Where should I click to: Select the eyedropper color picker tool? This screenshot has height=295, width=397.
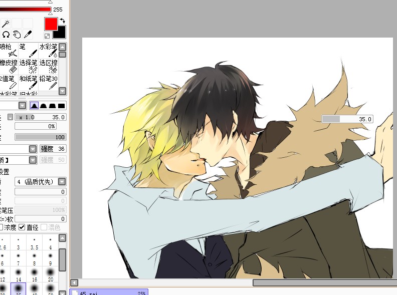[28, 35]
